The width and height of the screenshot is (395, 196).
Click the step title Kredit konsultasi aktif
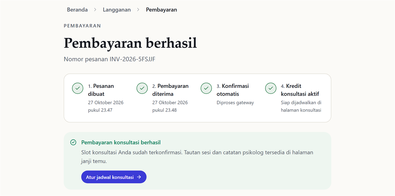pyautogui.click(x=300, y=90)
